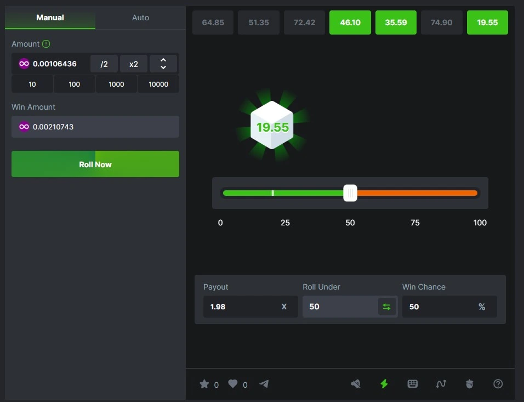Click the currency icon in Amount field

[24, 64]
